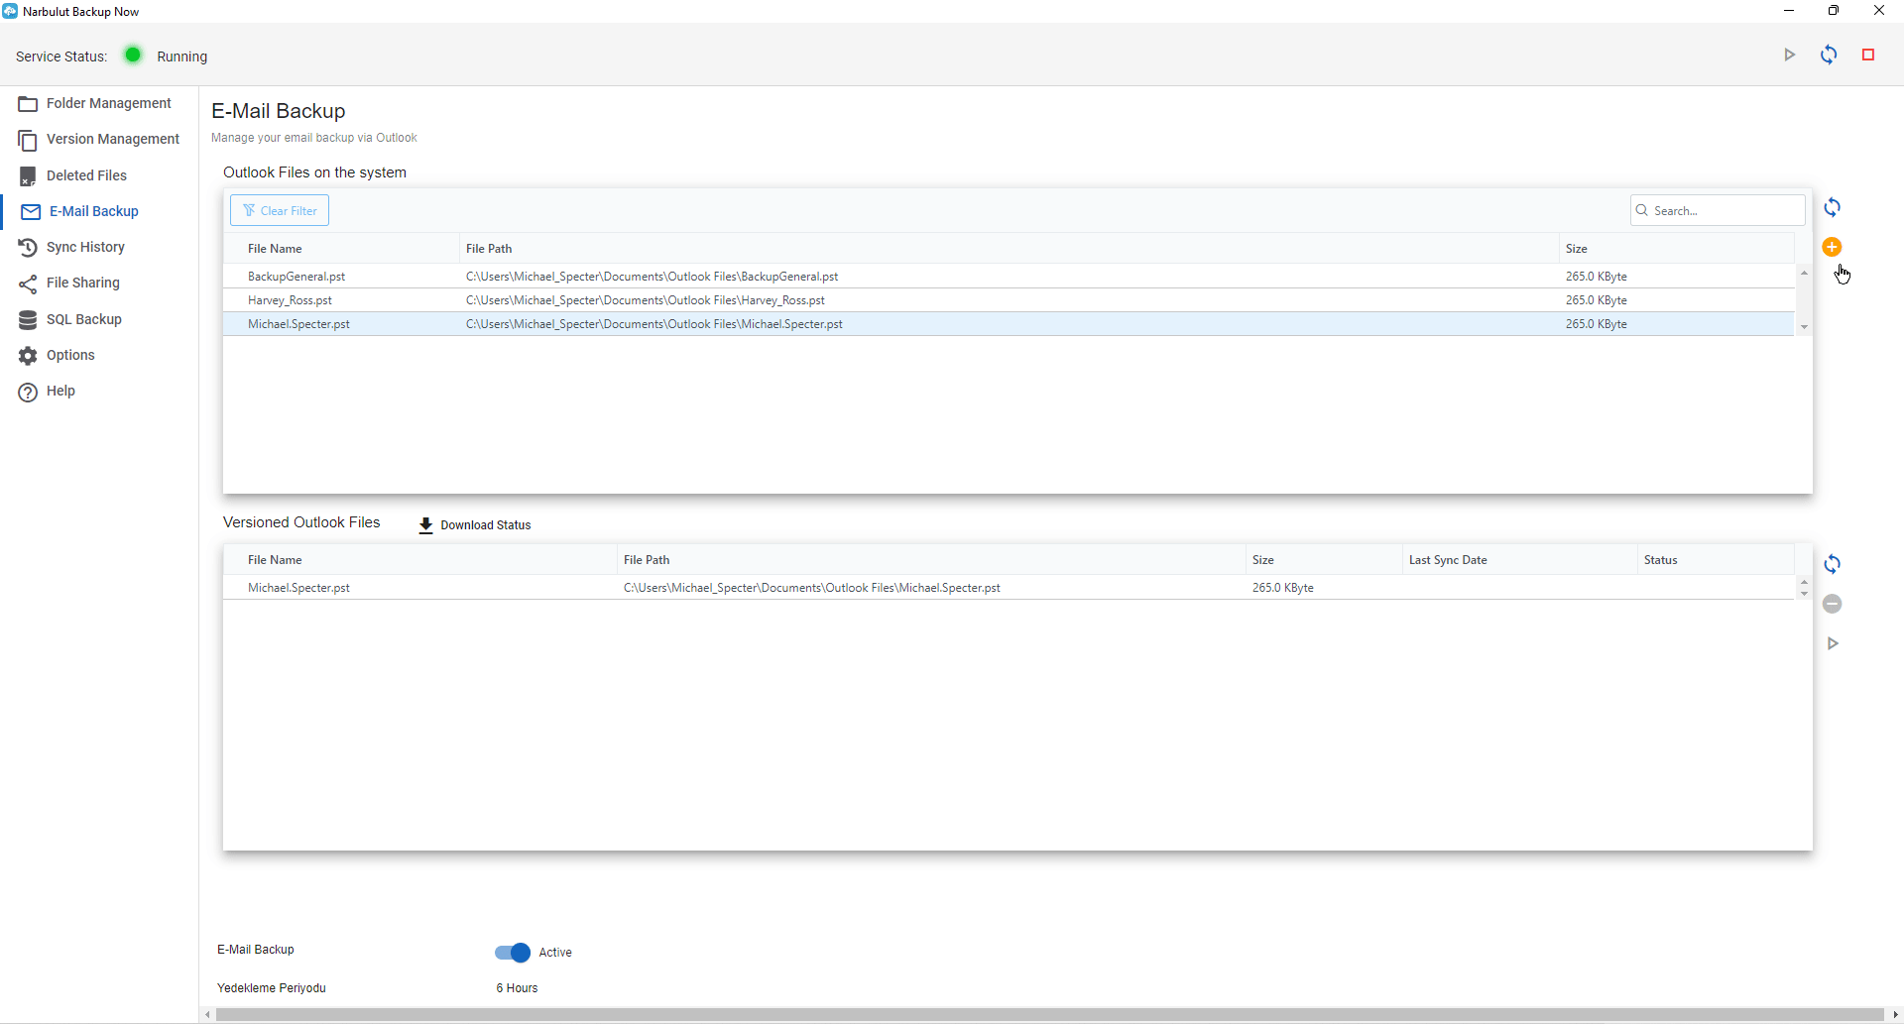Select Michael.Specter.pst in system files list

(1009, 324)
